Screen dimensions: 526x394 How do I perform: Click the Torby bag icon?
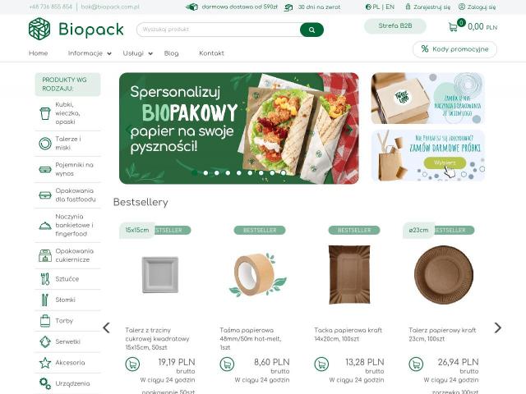[x=45, y=321]
